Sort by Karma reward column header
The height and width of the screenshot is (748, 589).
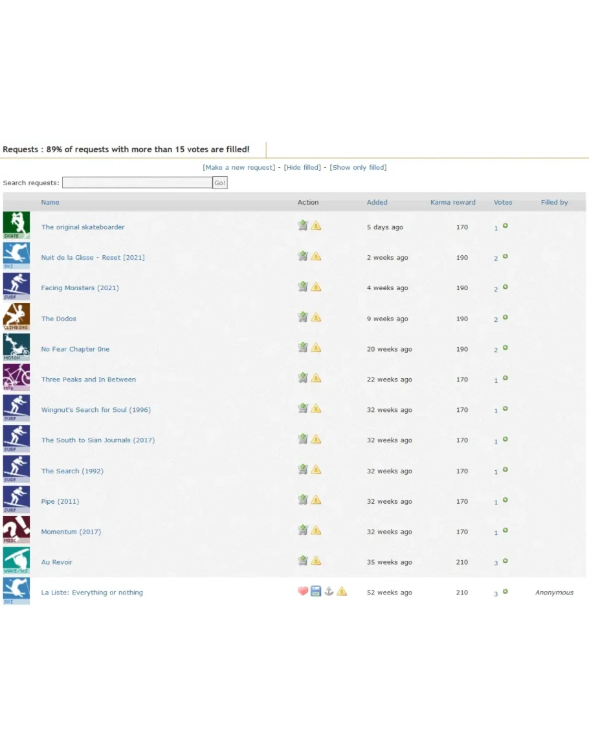click(x=452, y=202)
